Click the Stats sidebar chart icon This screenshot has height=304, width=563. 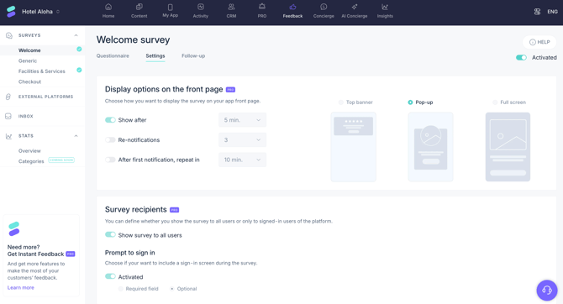point(8,136)
